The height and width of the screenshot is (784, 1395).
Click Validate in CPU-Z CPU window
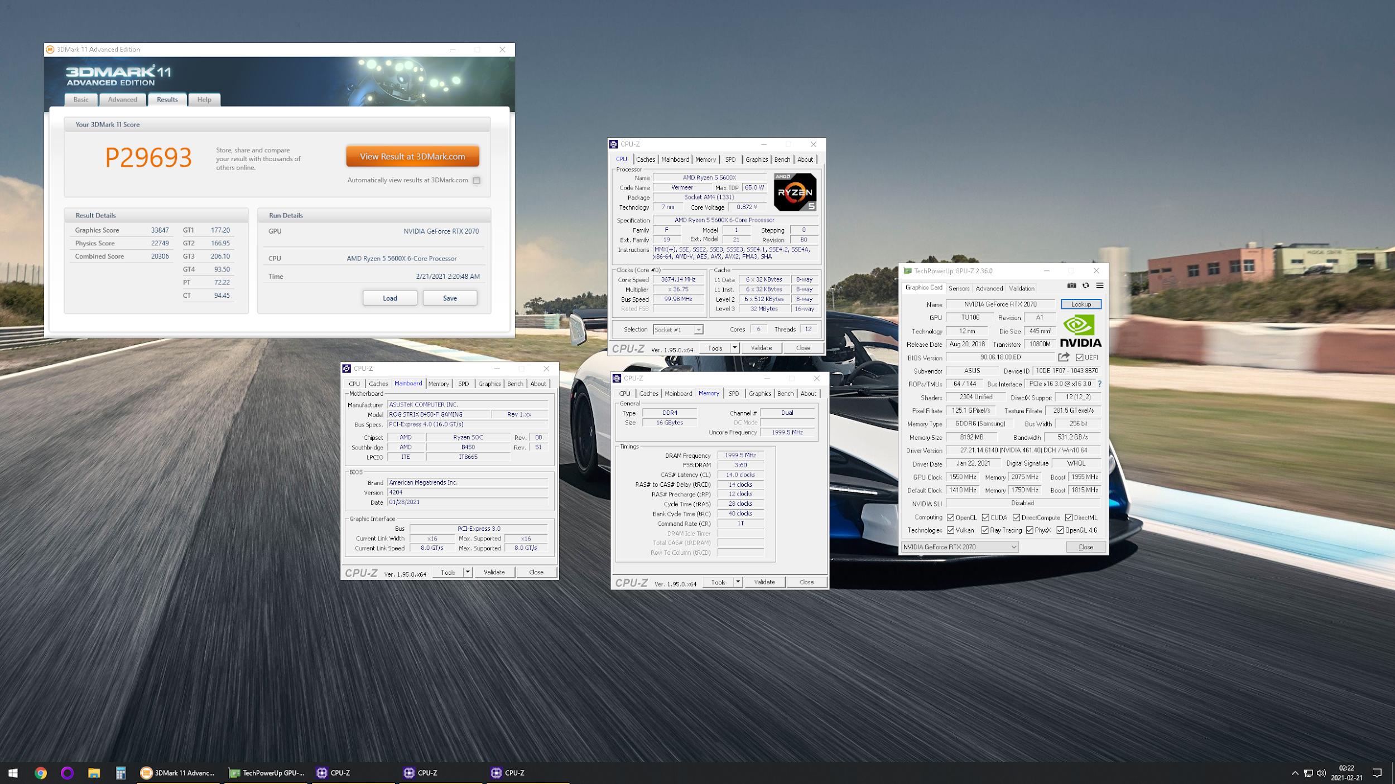point(761,348)
